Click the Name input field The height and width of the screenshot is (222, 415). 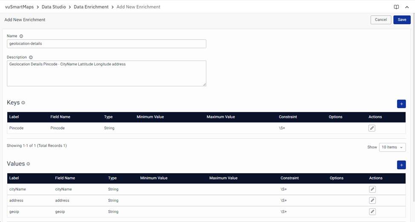point(106,44)
